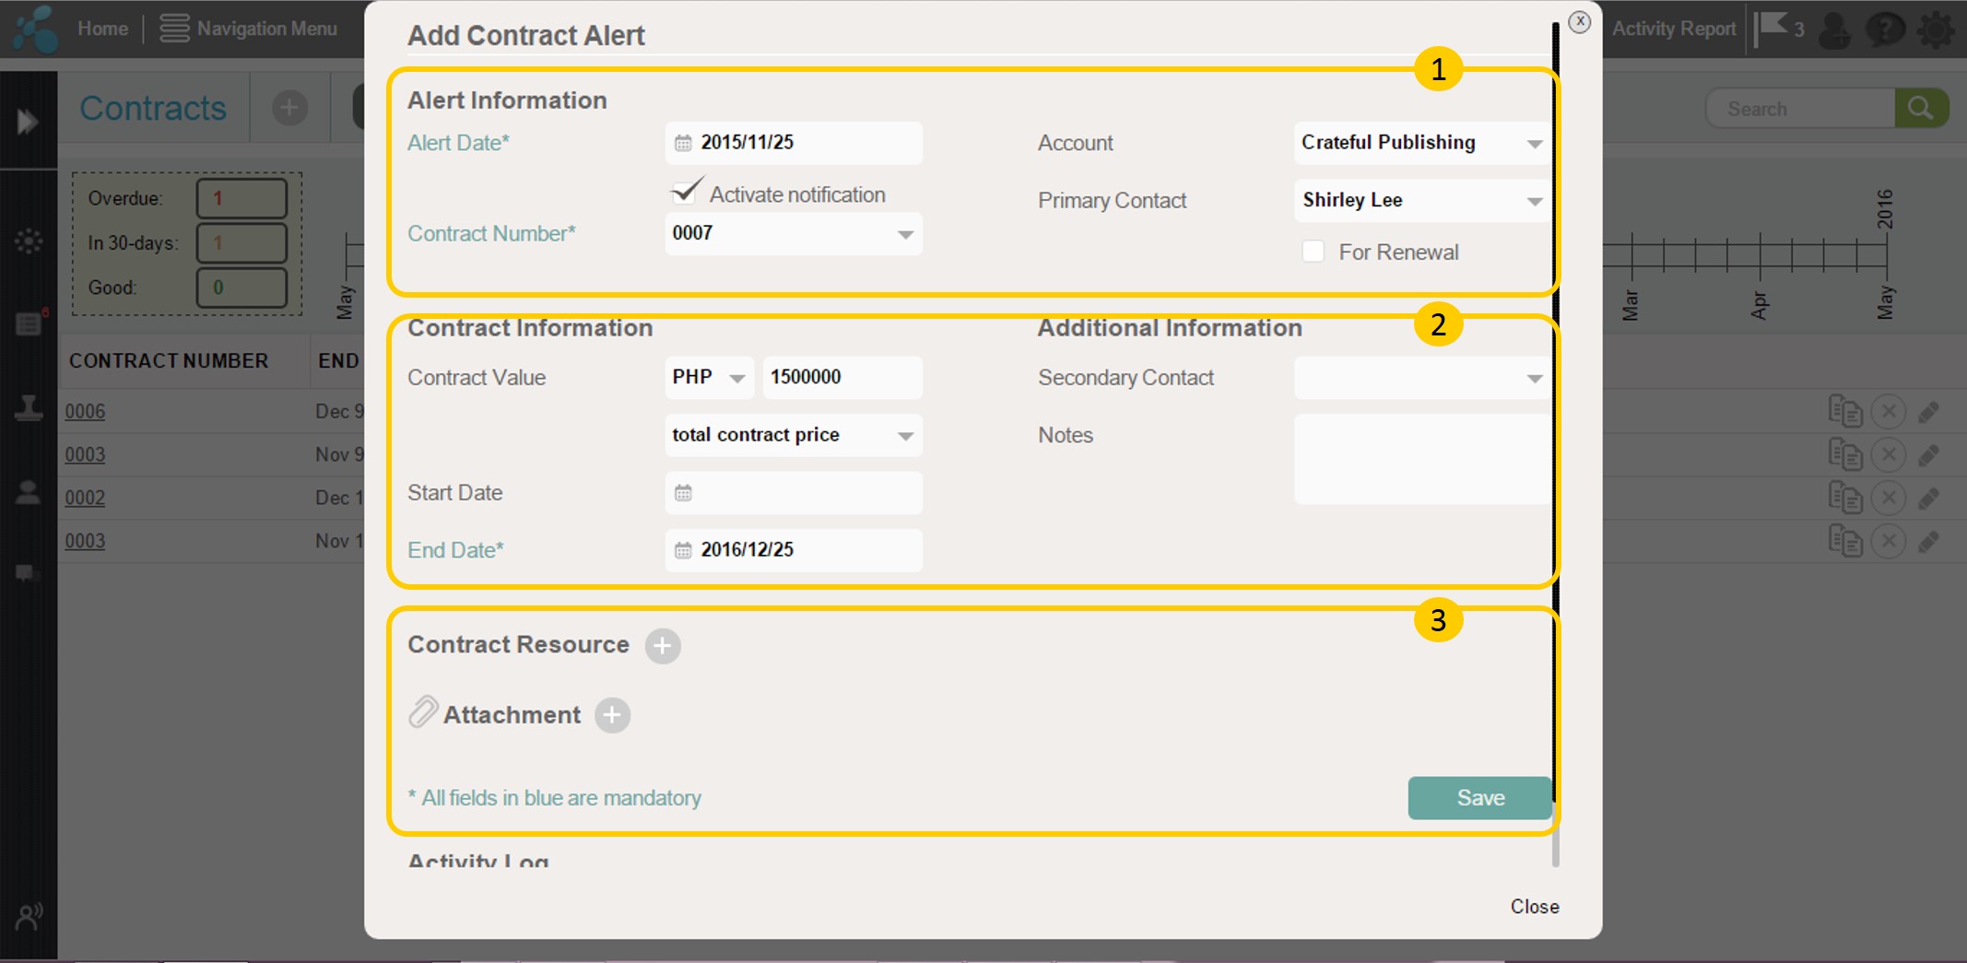This screenshot has height=963, width=1967.
Task: Edit contract 0006 with pencil icon
Action: coord(1928,412)
